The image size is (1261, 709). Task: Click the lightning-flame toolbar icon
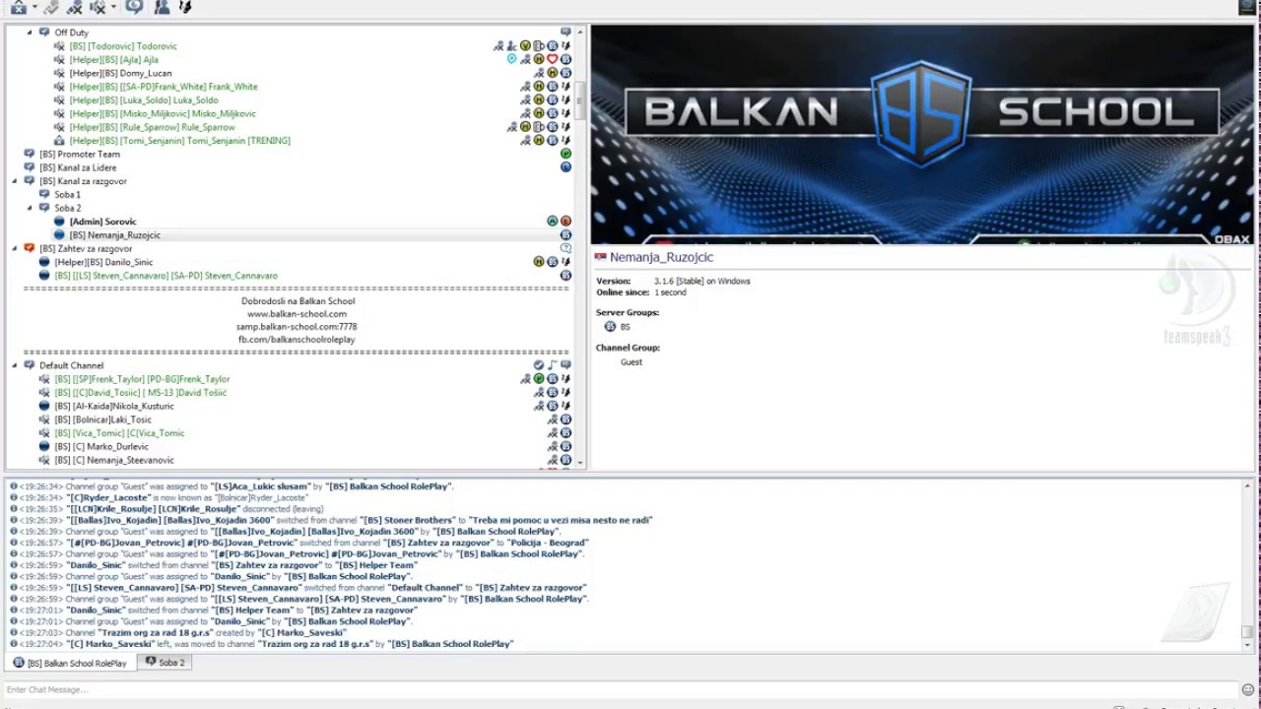coord(184,7)
